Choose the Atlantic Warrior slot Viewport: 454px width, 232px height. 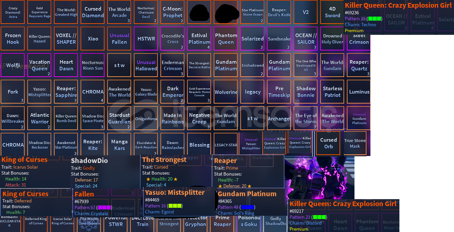pyautogui.click(x=40, y=118)
